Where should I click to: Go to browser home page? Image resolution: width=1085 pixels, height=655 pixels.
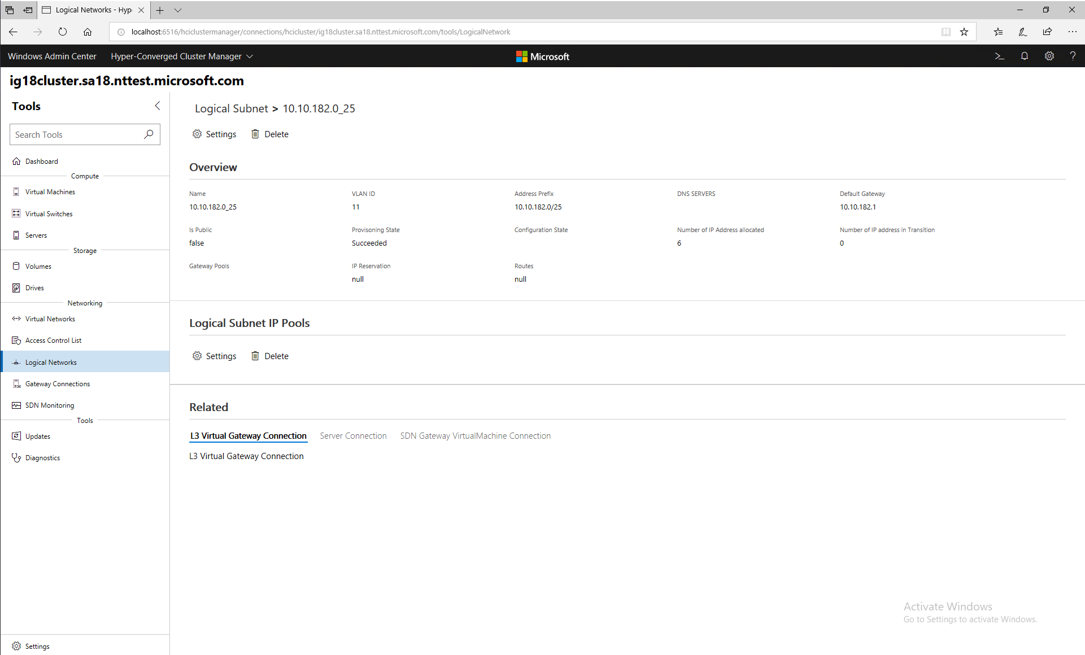(88, 32)
